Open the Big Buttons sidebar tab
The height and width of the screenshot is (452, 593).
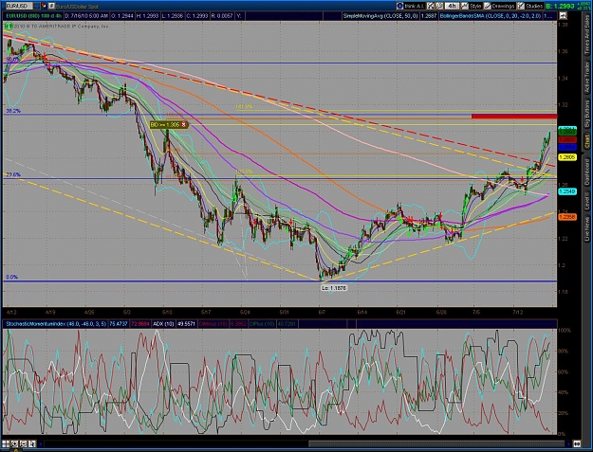[587, 115]
